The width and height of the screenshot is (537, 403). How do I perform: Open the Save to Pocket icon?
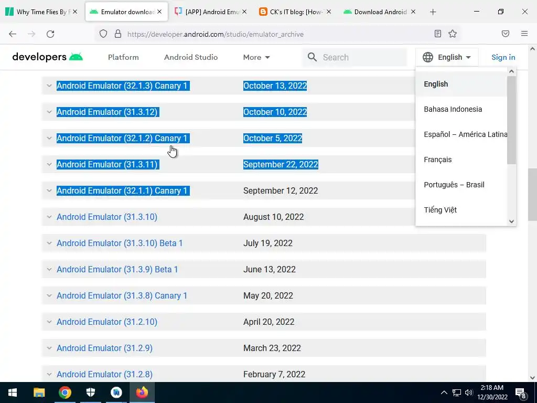[x=506, y=34]
